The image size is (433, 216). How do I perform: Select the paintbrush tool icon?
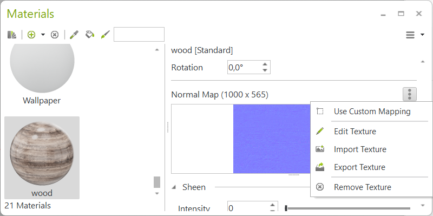[105, 35]
